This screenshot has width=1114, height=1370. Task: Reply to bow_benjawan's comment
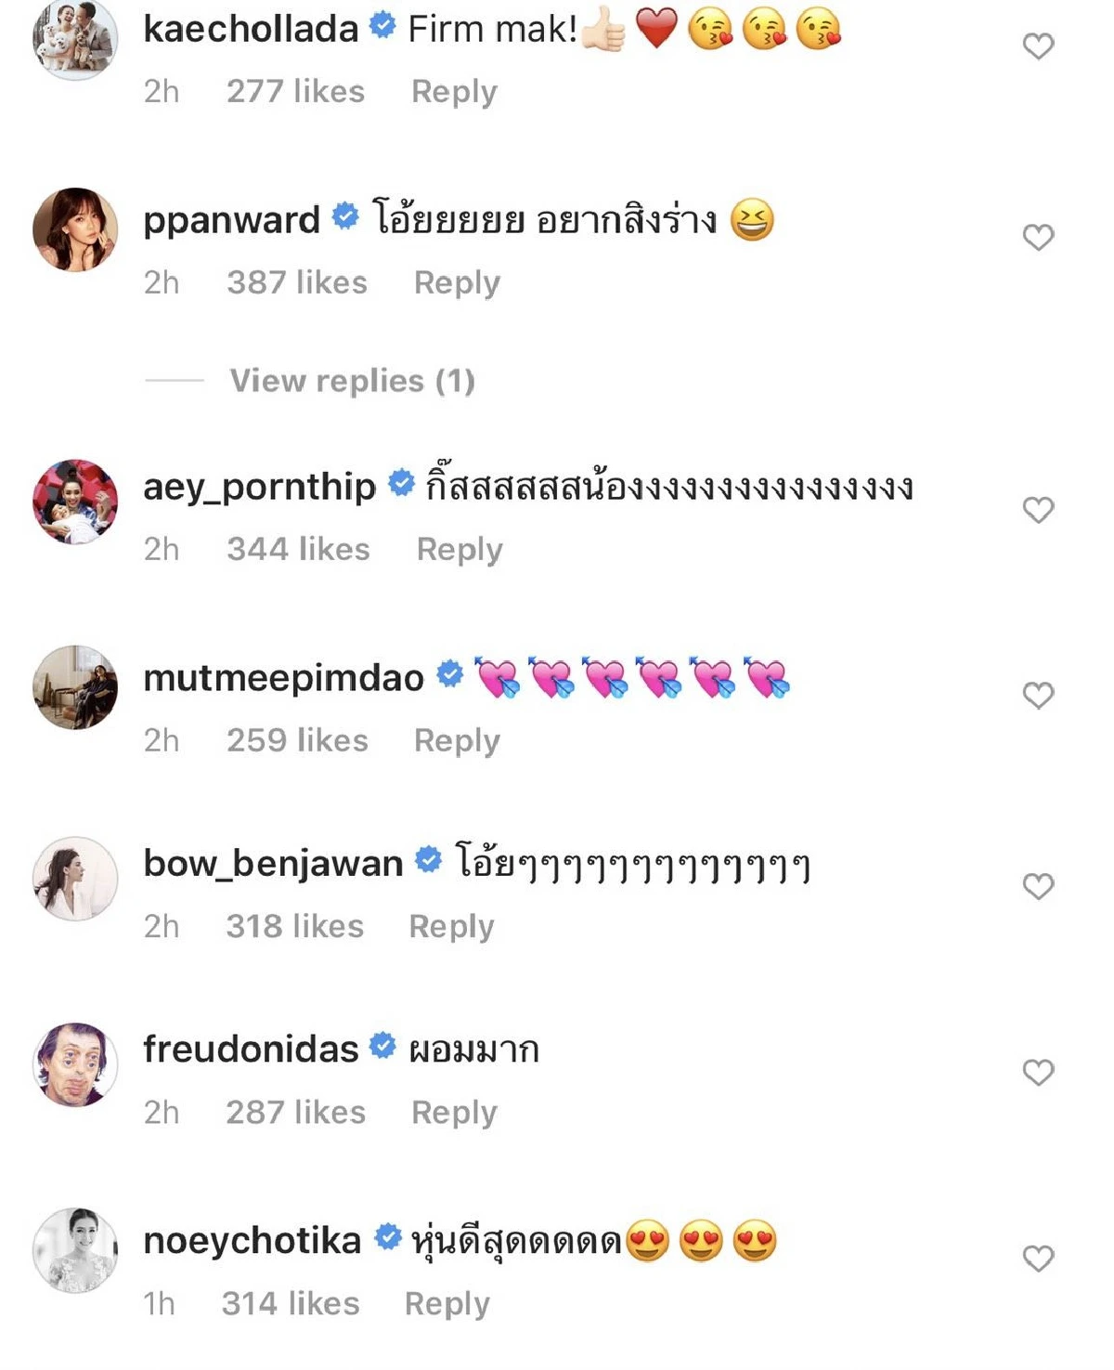452,926
